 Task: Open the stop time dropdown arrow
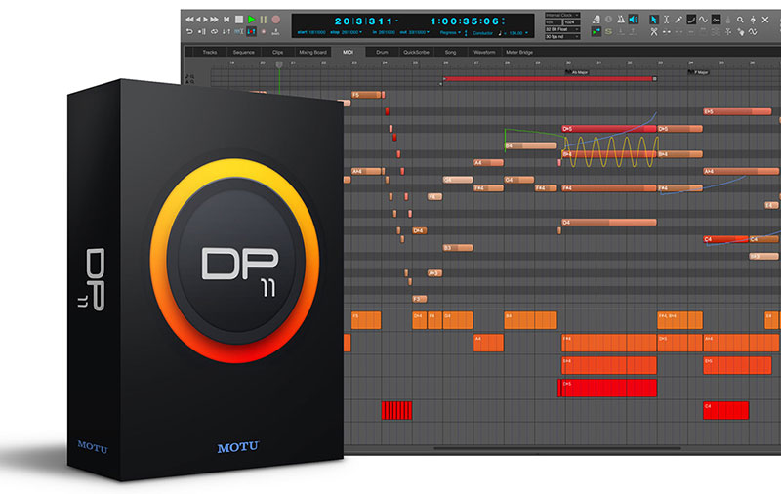[360, 32]
